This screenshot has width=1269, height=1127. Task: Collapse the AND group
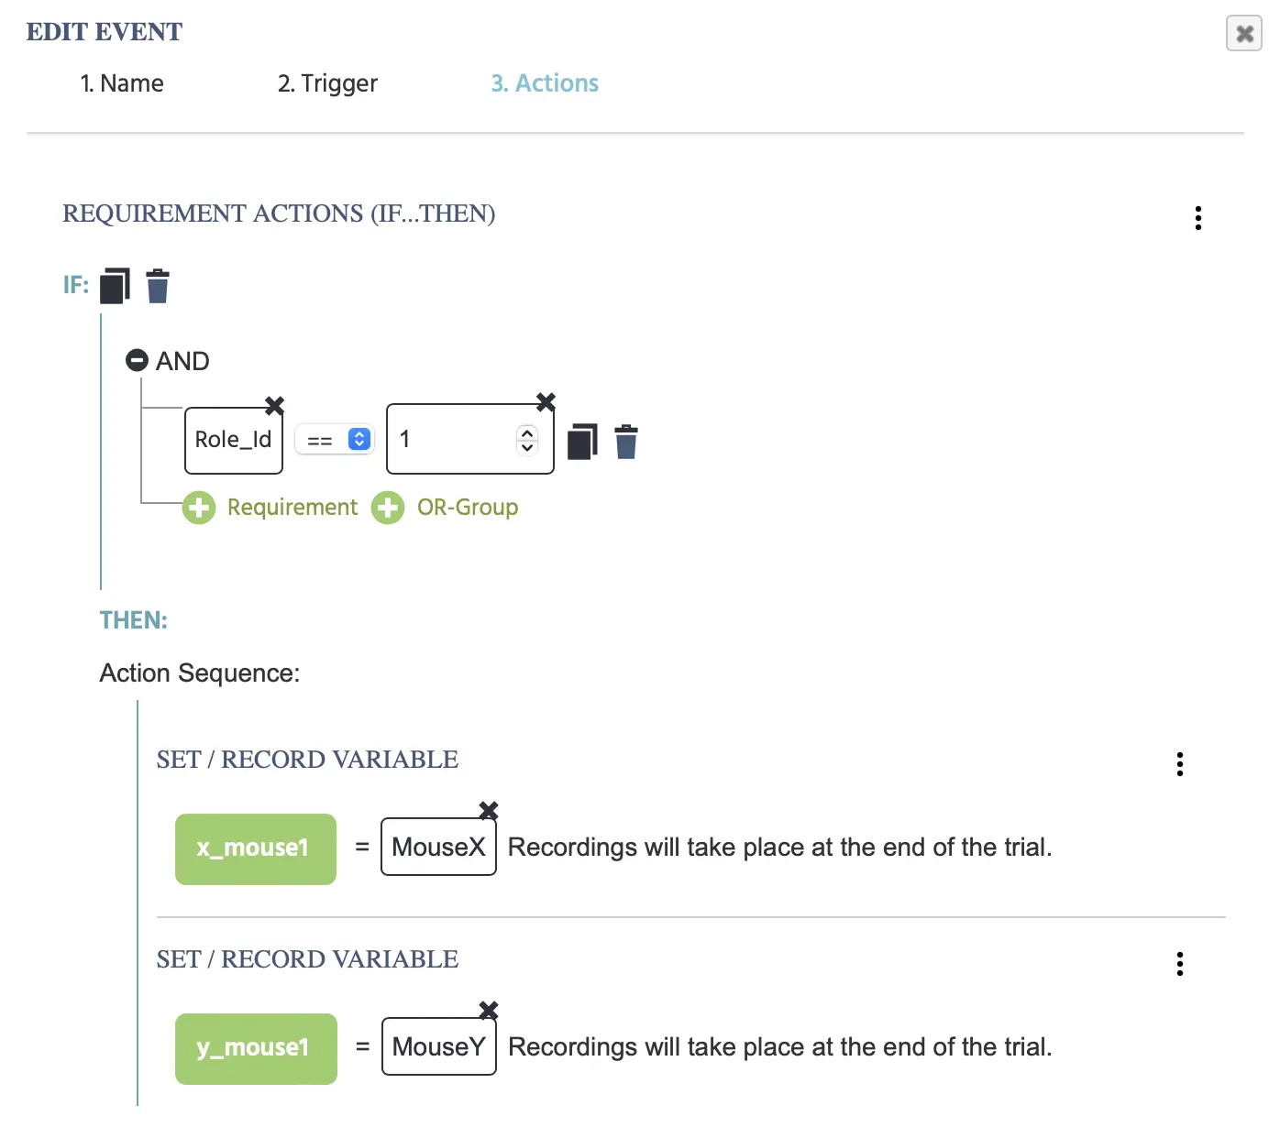(137, 360)
